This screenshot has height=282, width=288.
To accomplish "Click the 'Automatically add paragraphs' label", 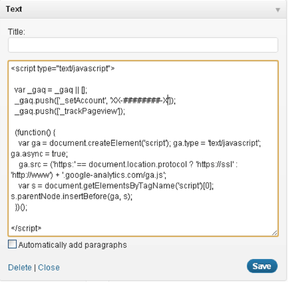I will click(73, 245).
